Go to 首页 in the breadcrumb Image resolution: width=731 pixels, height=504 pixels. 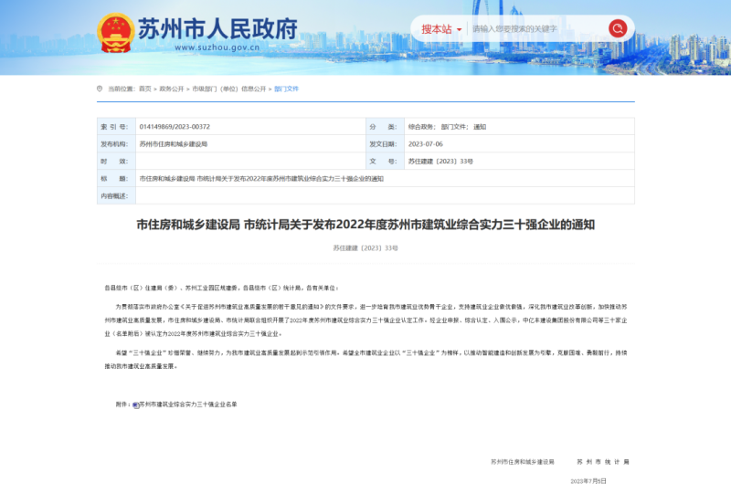(144, 89)
